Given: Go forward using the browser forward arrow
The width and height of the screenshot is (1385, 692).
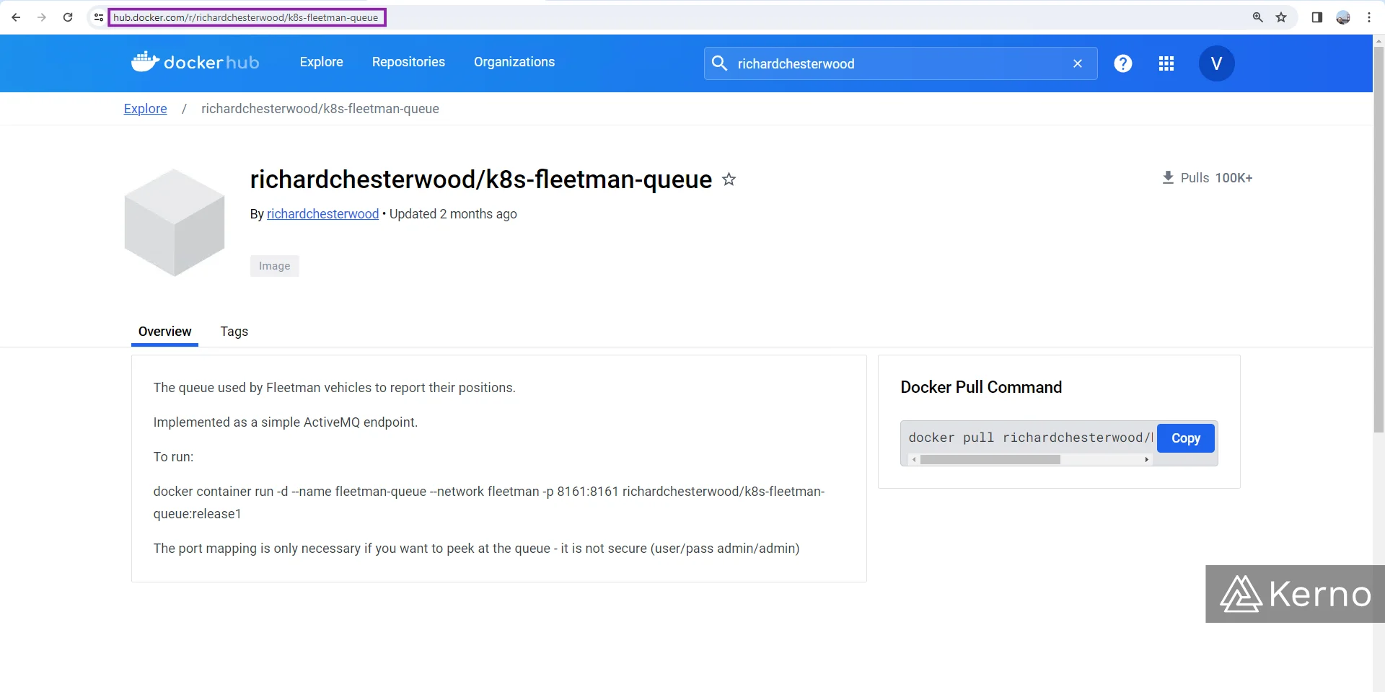Looking at the screenshot, I should click(x=42, y=17).
